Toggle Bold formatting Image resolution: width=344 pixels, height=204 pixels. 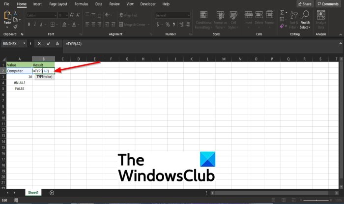29,25
